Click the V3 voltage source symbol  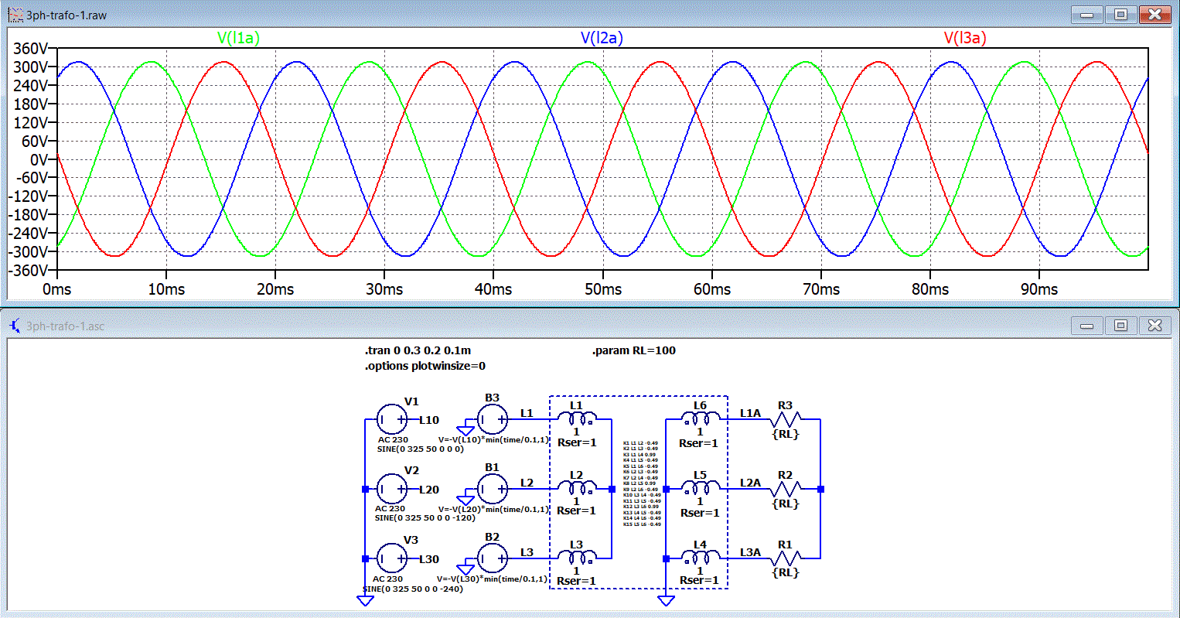click(x=392, y=558)
